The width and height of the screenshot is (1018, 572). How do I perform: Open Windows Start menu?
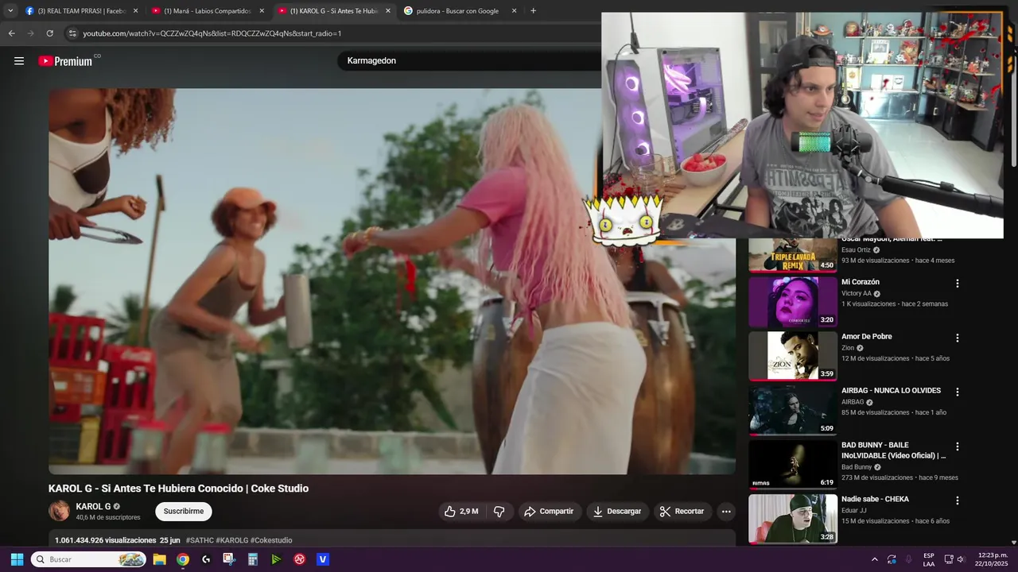coord(17,559)
